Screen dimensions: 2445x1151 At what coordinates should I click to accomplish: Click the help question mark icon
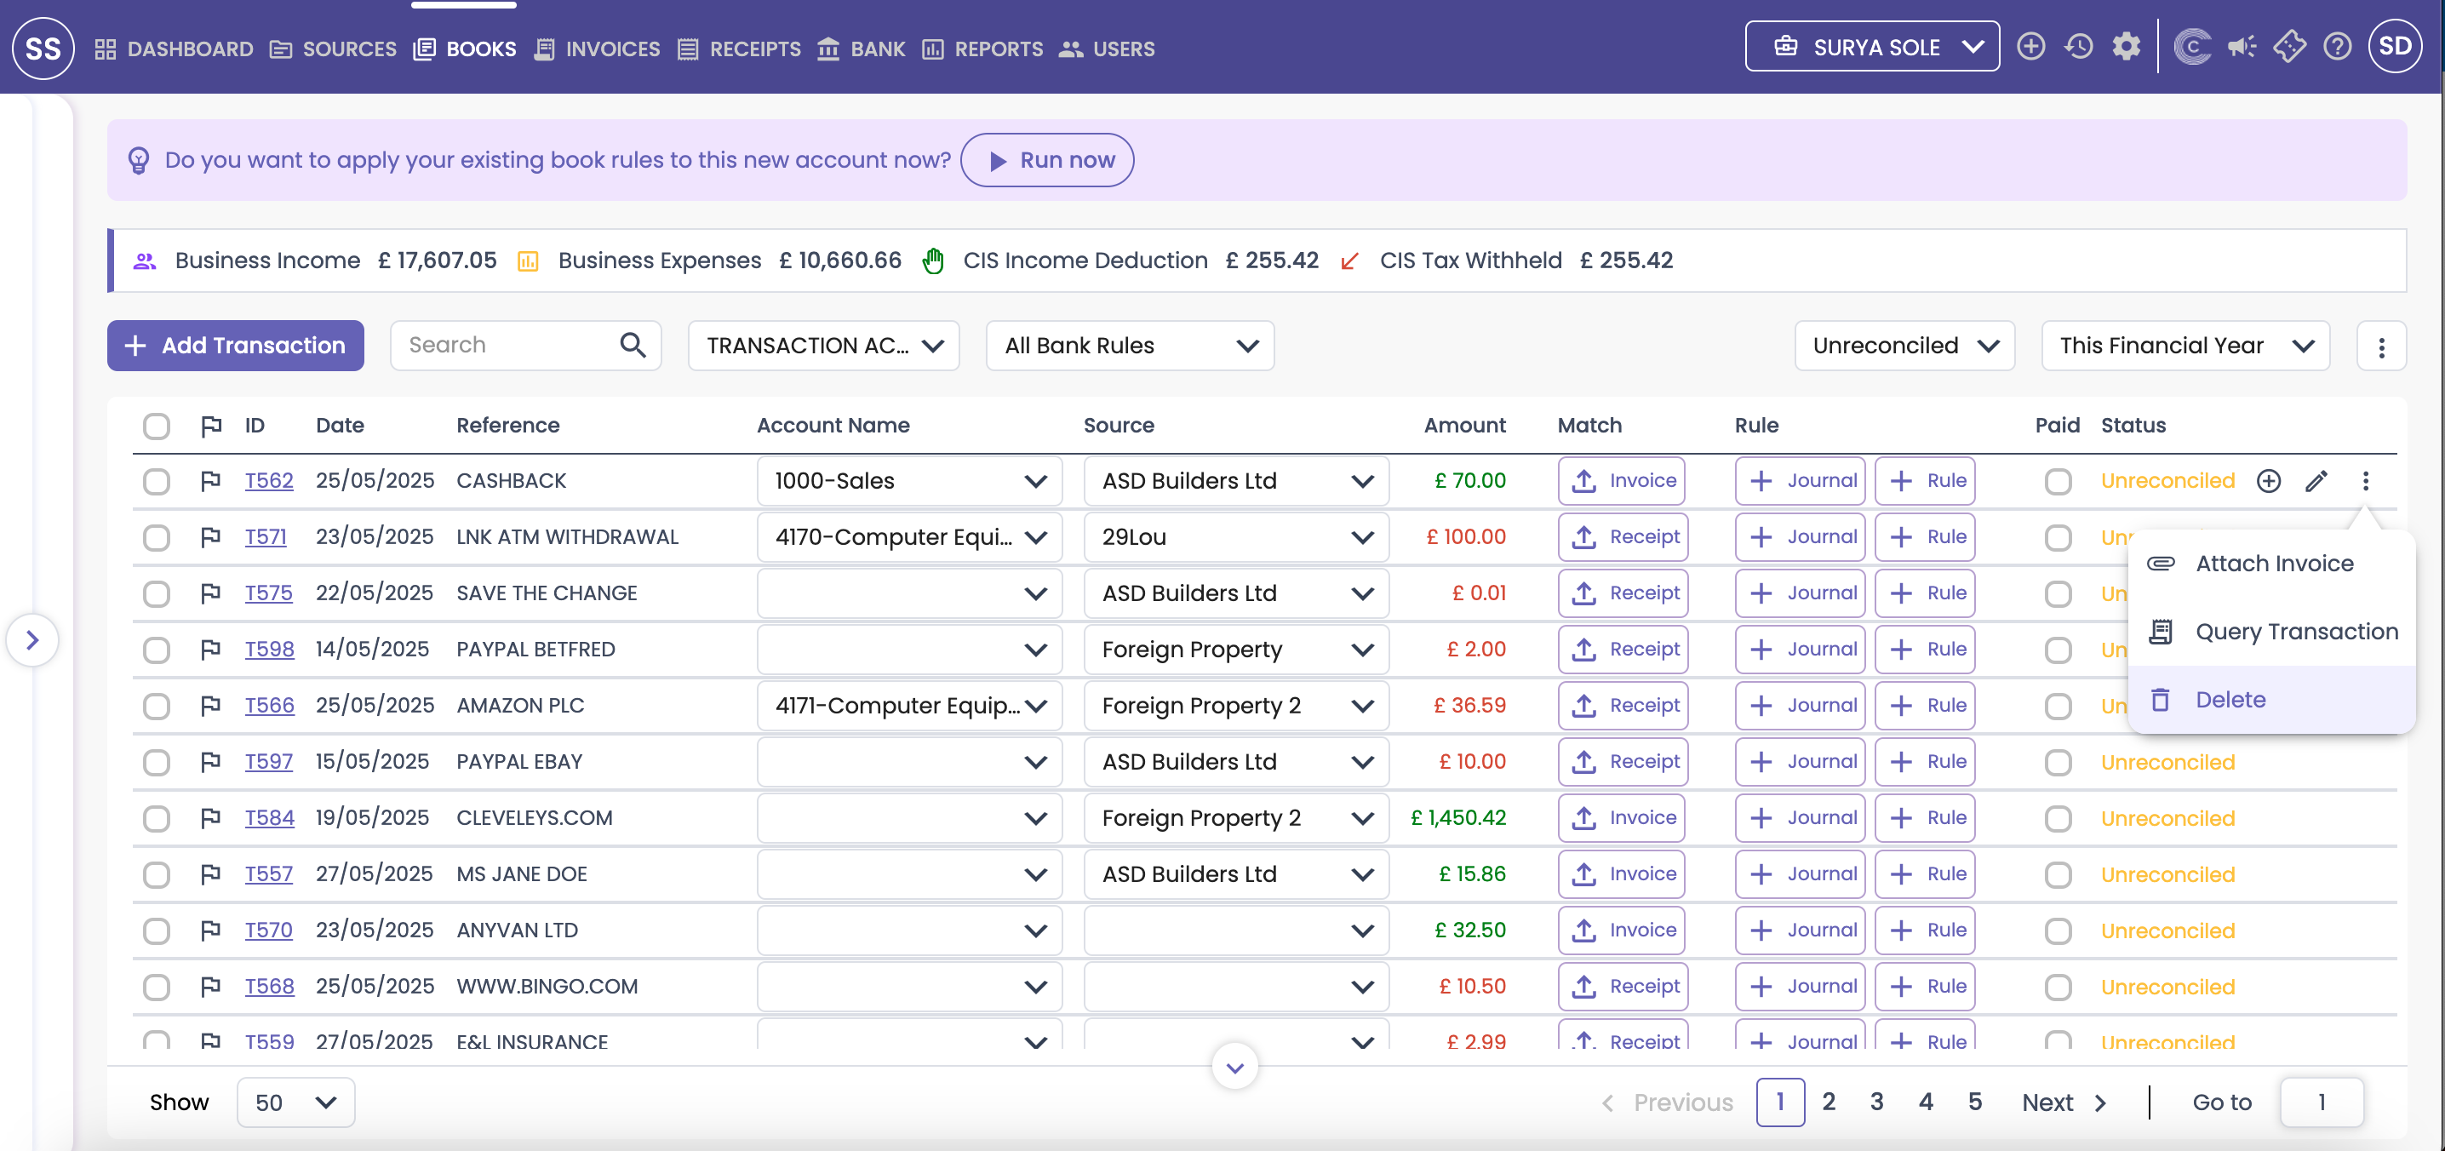(2337, 48)
